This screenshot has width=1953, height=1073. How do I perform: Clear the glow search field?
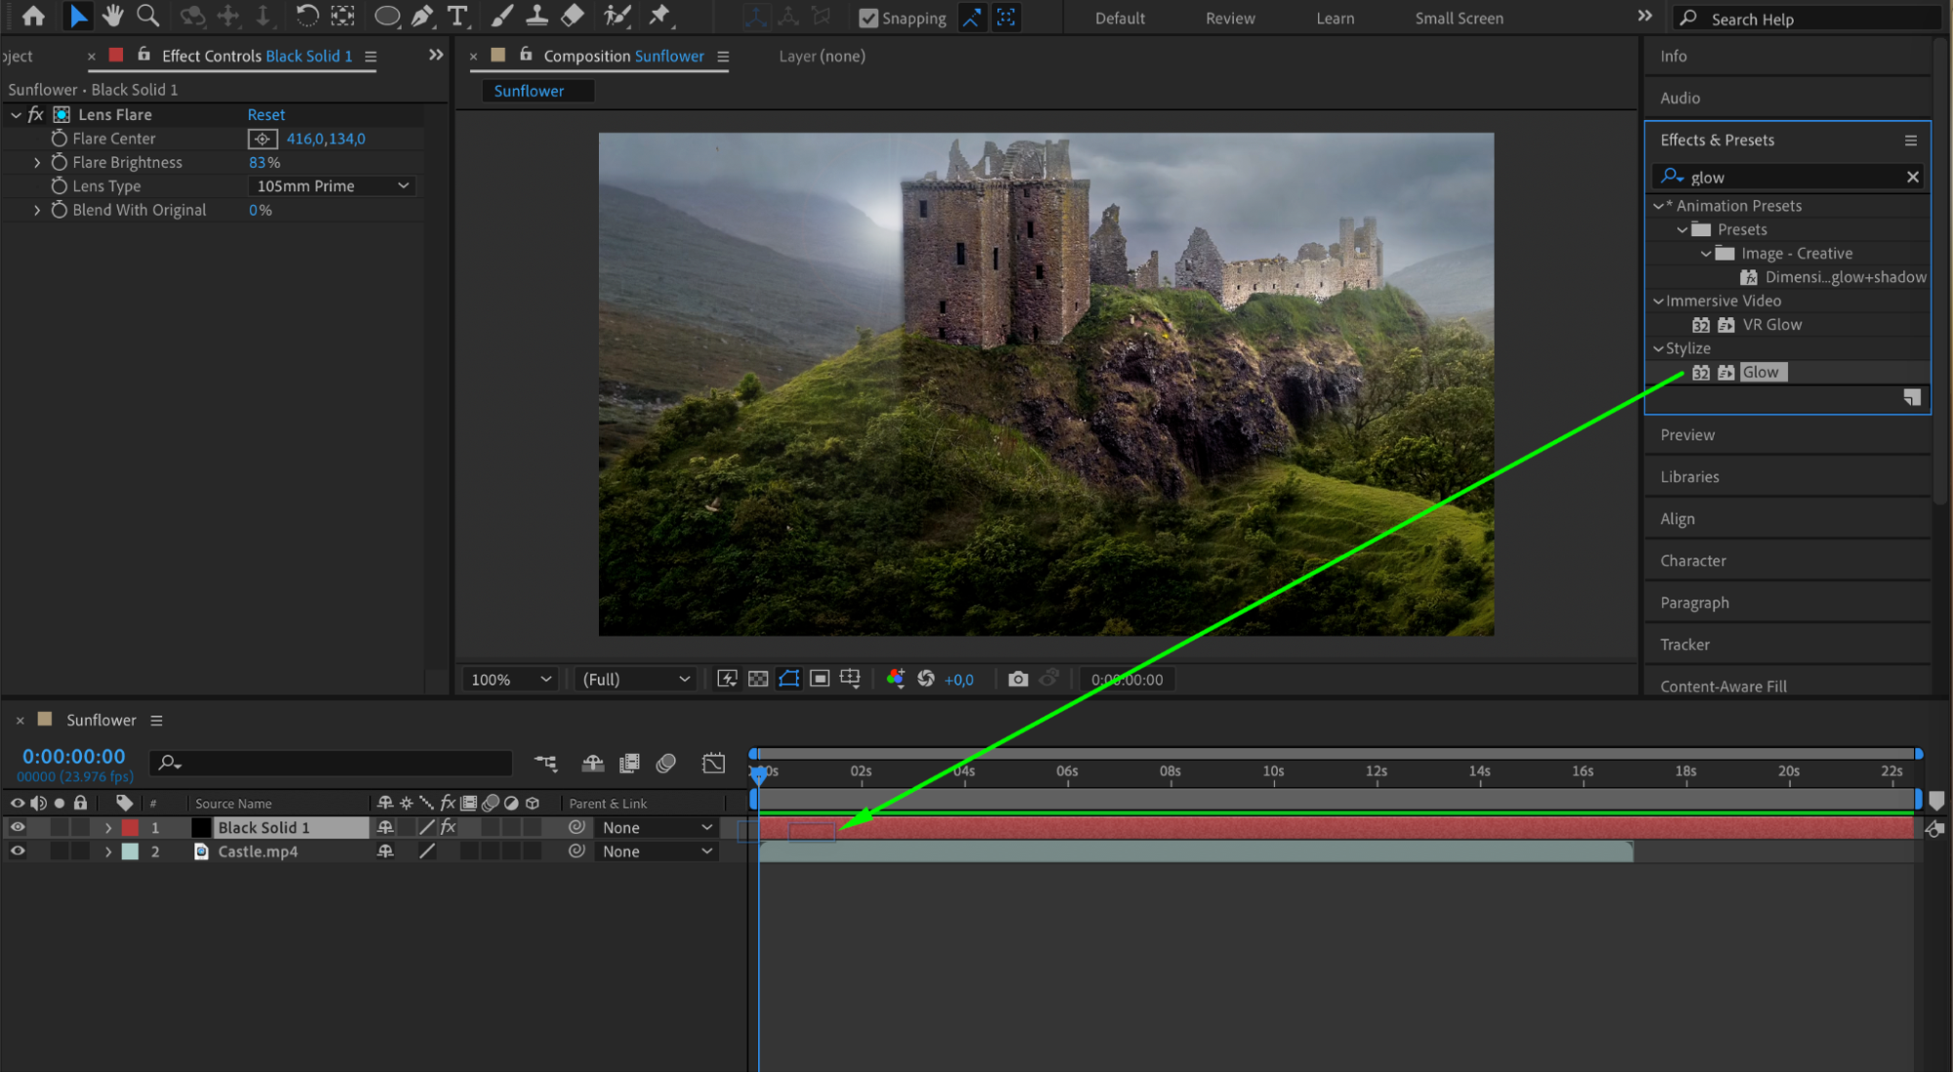point(1912,177)
